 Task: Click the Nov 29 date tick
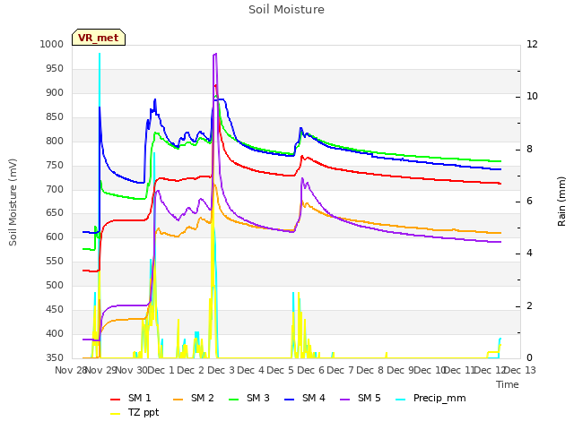pyautogui.click(x=100, y=370)
